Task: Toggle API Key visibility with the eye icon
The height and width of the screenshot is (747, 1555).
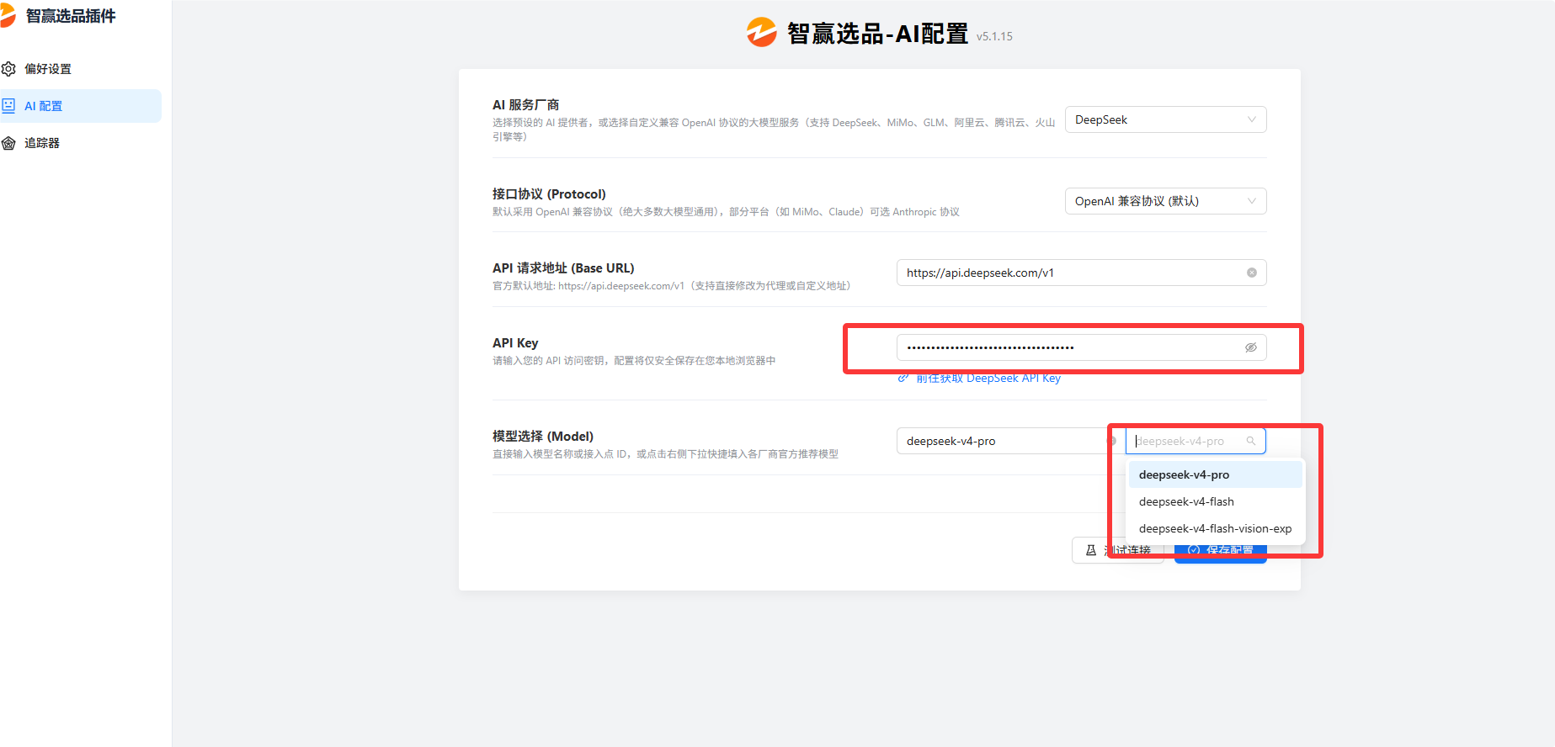Action: [1251, 347]
